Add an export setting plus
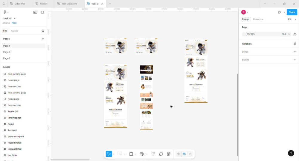Viewport: 299px width, 161px height. 295,60
